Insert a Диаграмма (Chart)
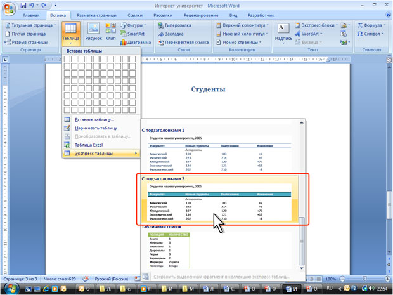The width and height of the screenshot is (393, 295). pos(134,41)
